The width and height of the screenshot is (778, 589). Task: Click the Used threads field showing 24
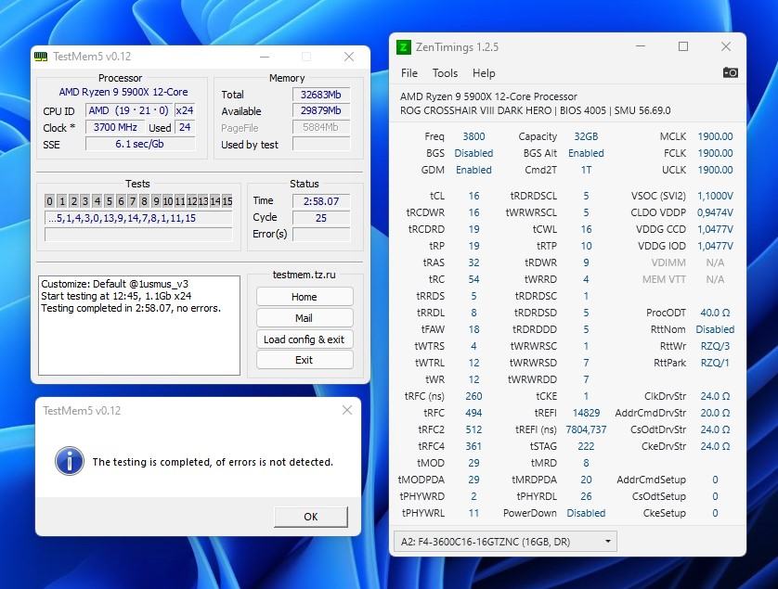(x=185, y=127)
